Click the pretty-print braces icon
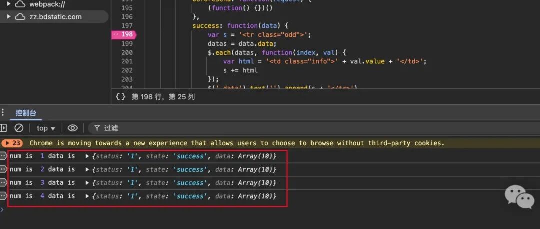The height and width of the screenshot is (229, 540). [x=120, y=97]
